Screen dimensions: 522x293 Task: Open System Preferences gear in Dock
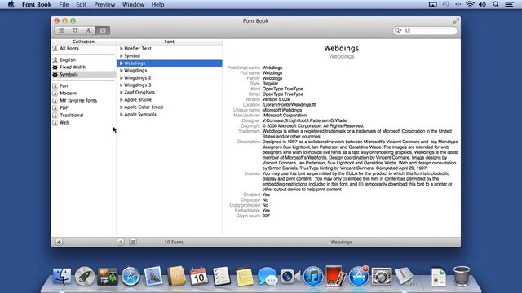(x=382, y=277)
